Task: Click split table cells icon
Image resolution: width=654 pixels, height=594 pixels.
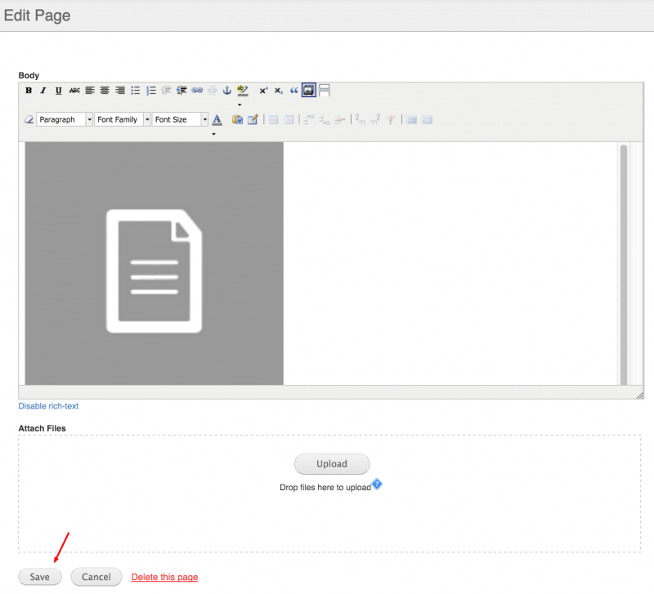Action: [x=412, y=120]
